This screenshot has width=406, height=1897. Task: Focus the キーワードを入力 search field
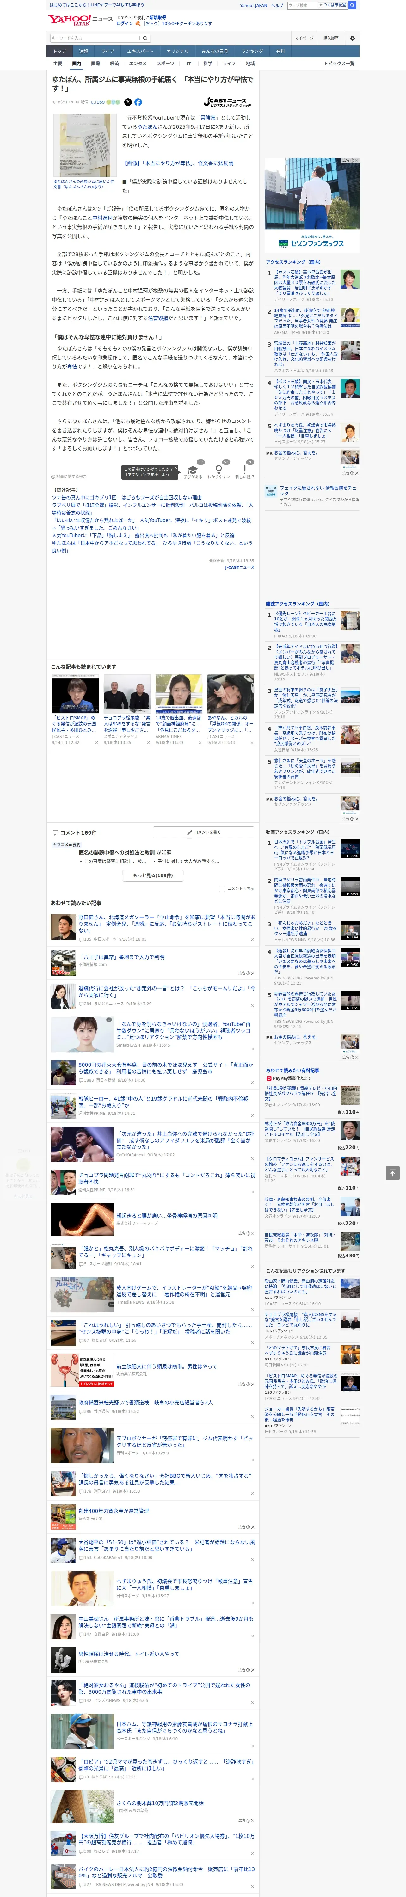point(95,38)
